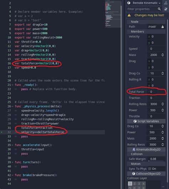Toggle Collision Layer bit 3
The image size is (169, 189).
139,184
